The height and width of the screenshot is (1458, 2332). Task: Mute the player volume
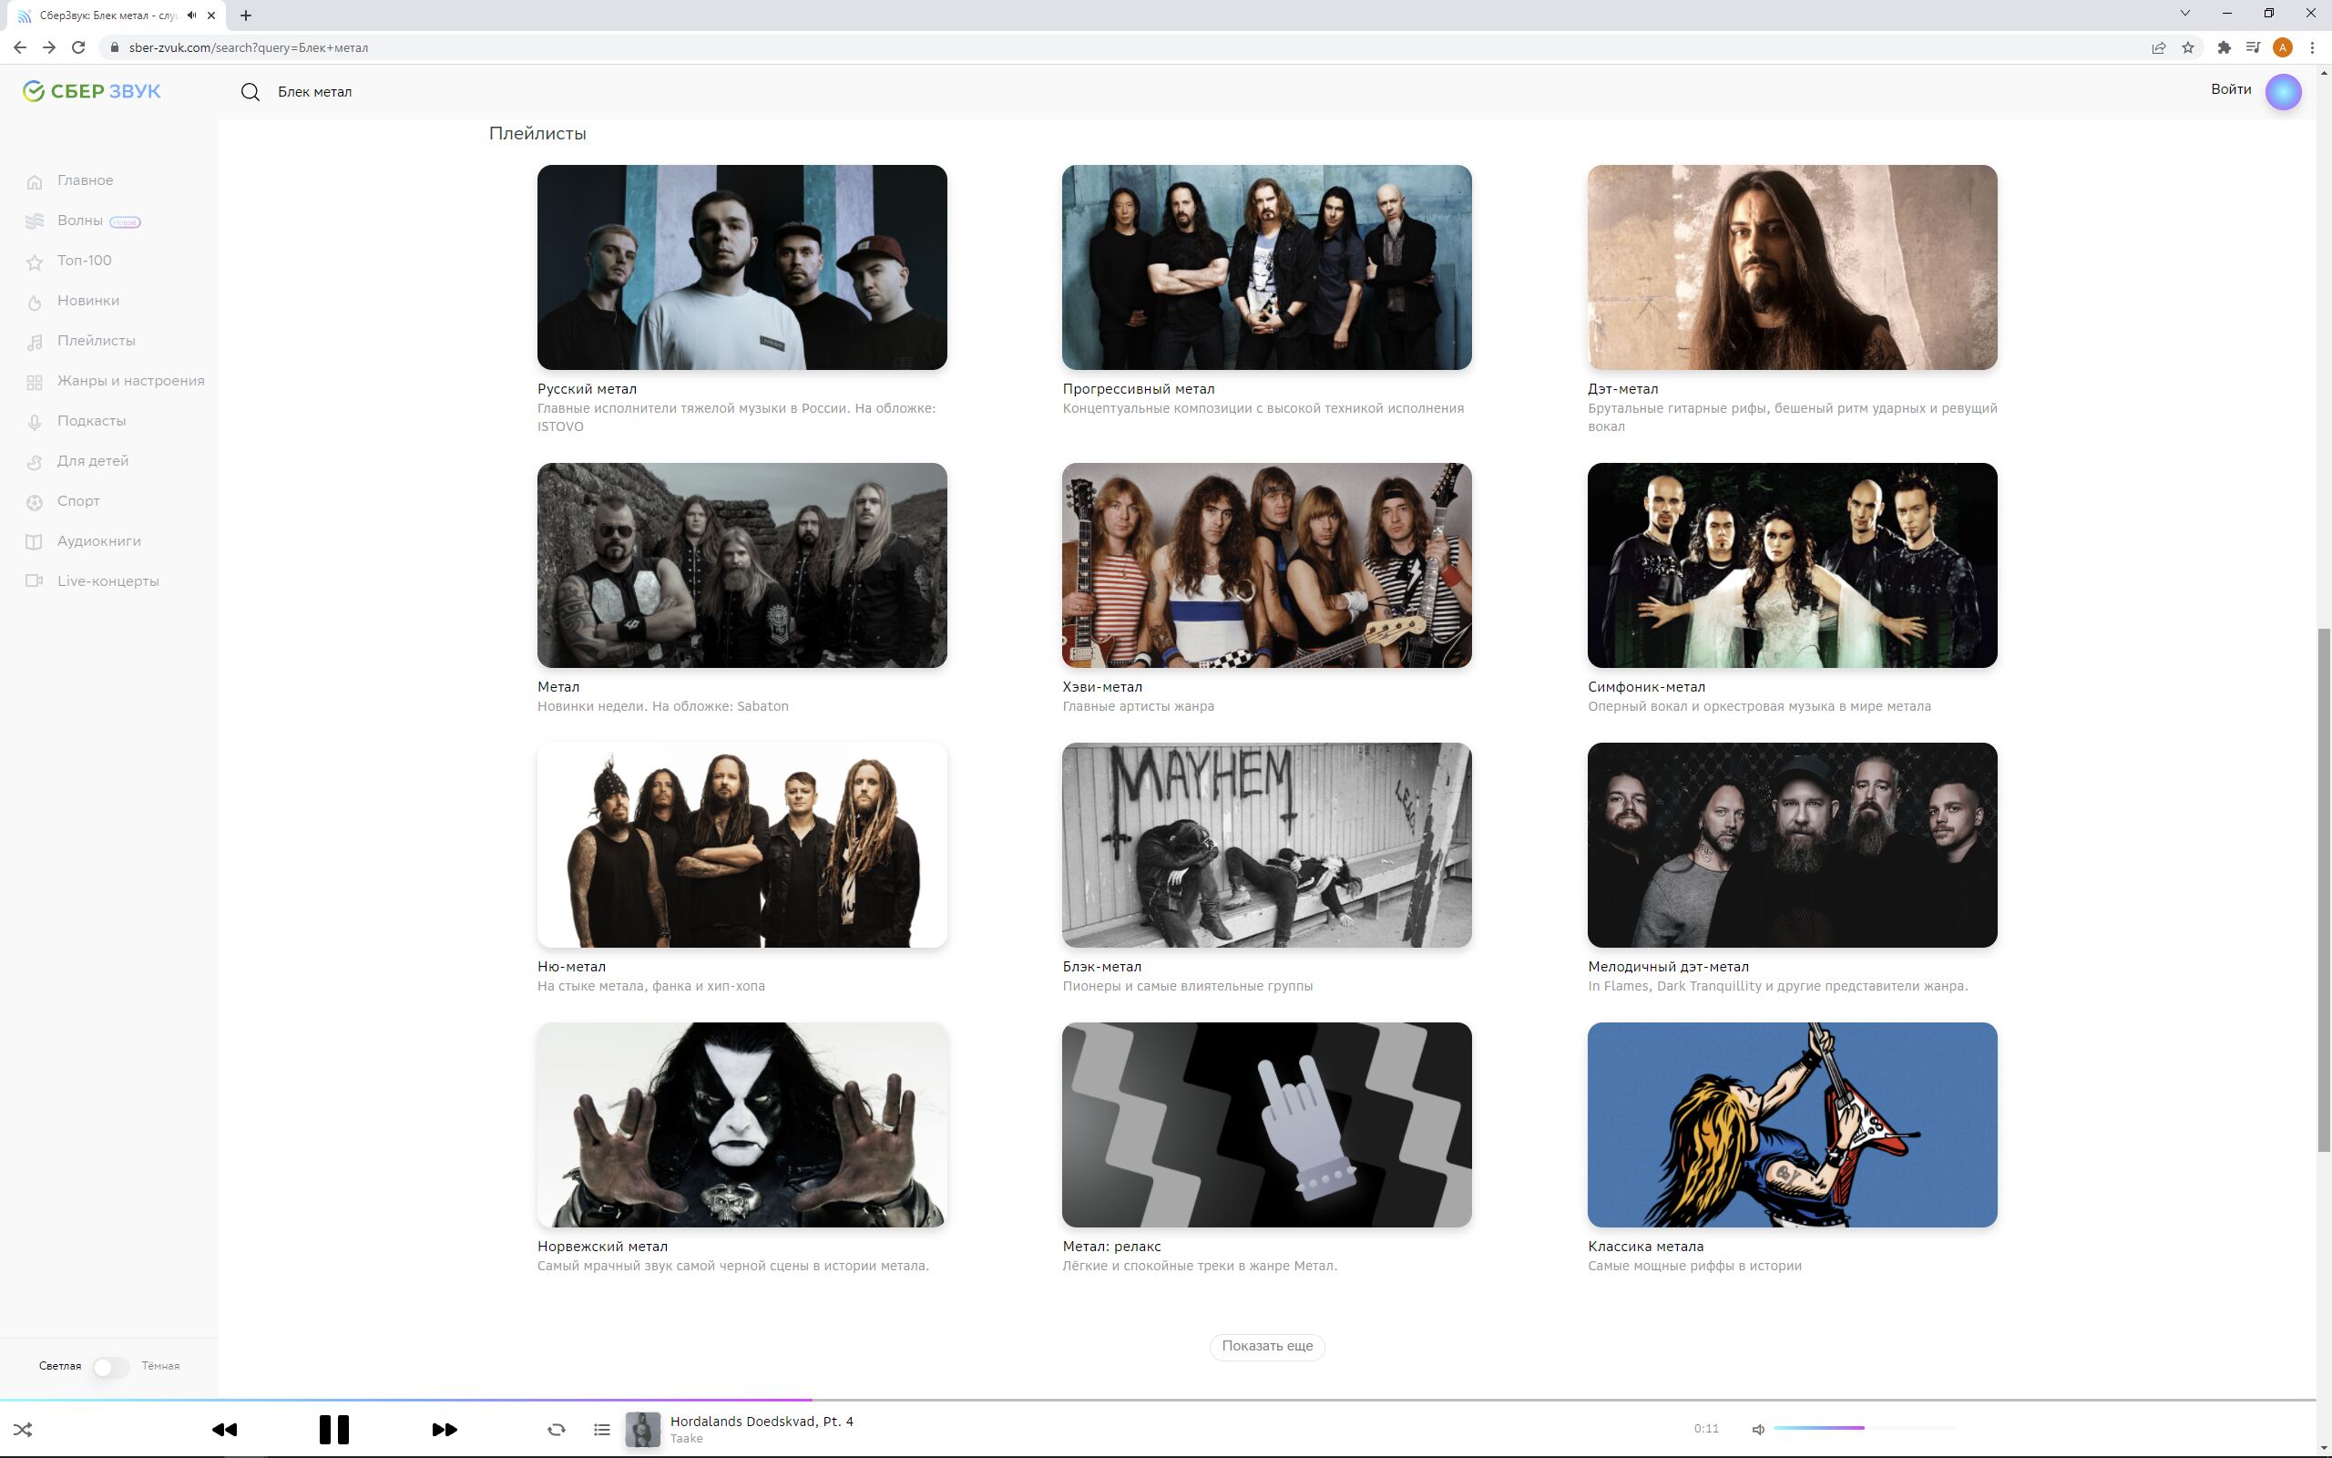[1758, 1429]
